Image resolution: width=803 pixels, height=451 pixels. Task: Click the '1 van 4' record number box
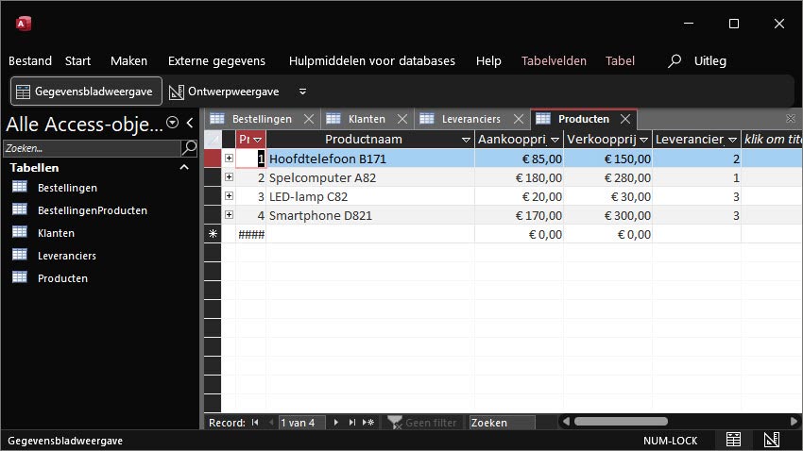(301, 423)
